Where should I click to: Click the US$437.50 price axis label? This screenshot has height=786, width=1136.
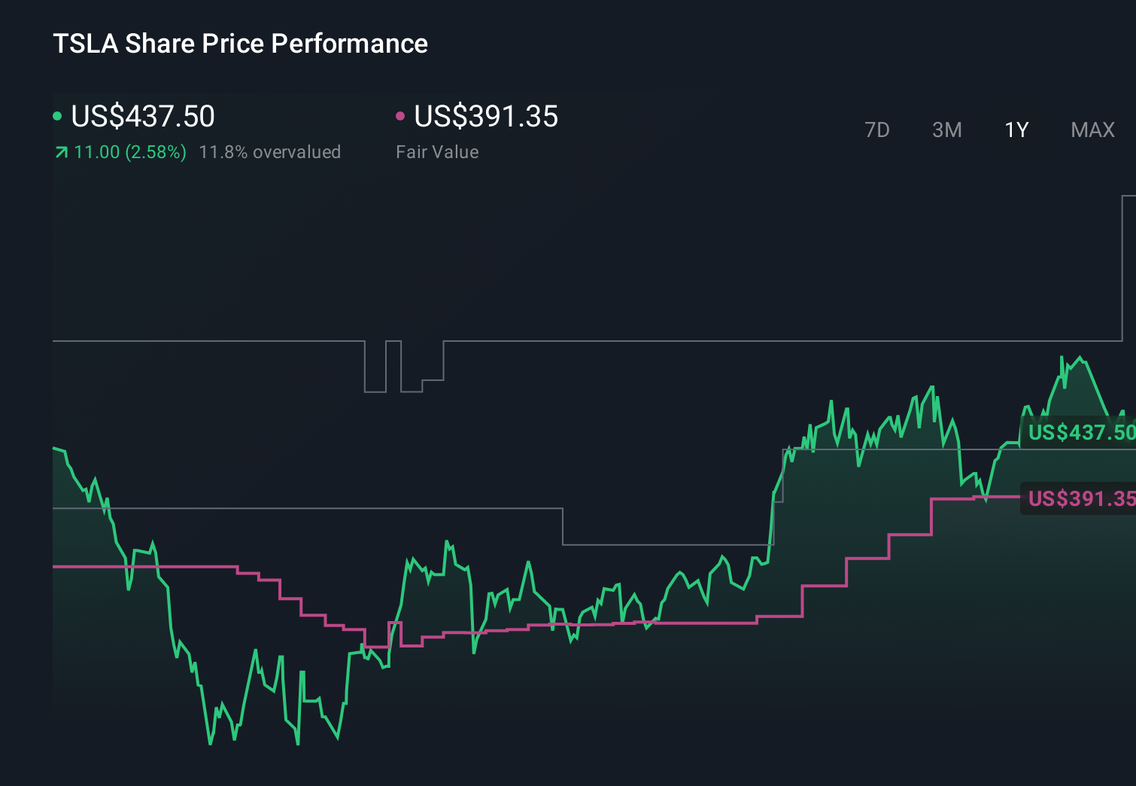(1080, 433)
